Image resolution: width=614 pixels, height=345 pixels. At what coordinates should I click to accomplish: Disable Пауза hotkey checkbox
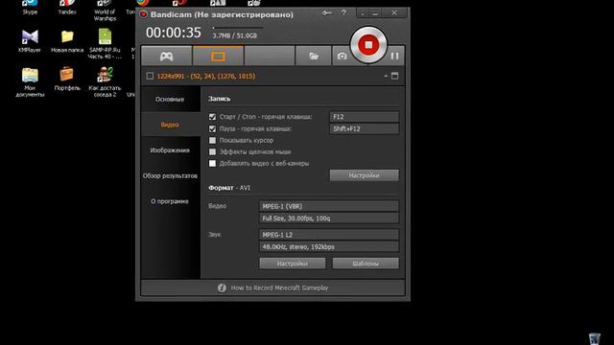point(212,128)
